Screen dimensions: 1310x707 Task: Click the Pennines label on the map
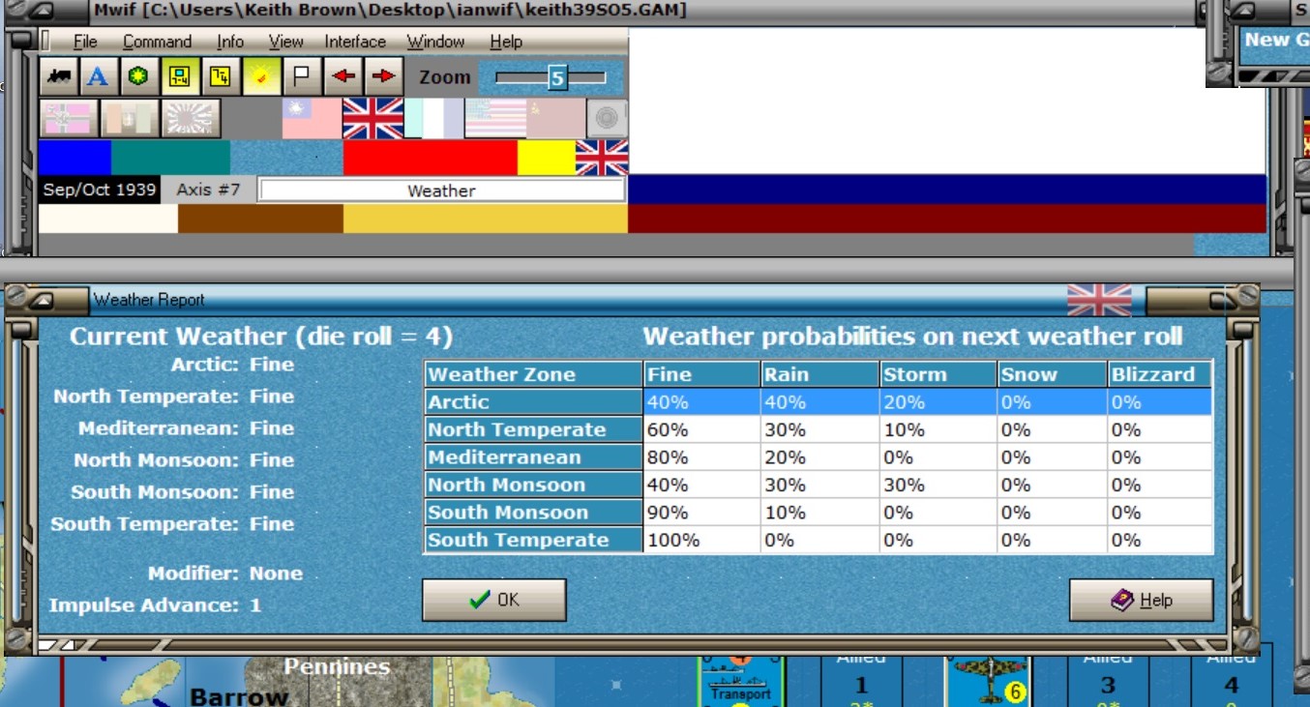pyautogui.click(x=337, y=666)
